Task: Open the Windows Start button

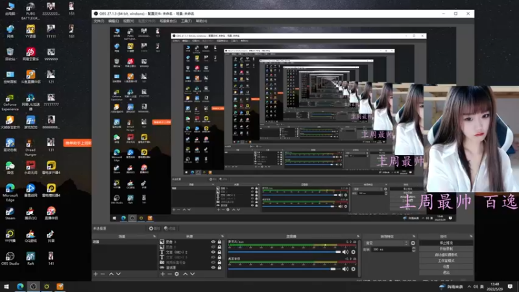Action: pos(6,287)
